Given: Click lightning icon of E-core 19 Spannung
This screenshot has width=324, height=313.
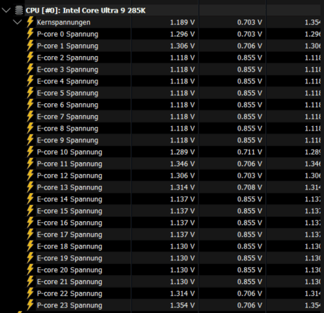Looking at the screenshot, I should (x=30, y=258).
